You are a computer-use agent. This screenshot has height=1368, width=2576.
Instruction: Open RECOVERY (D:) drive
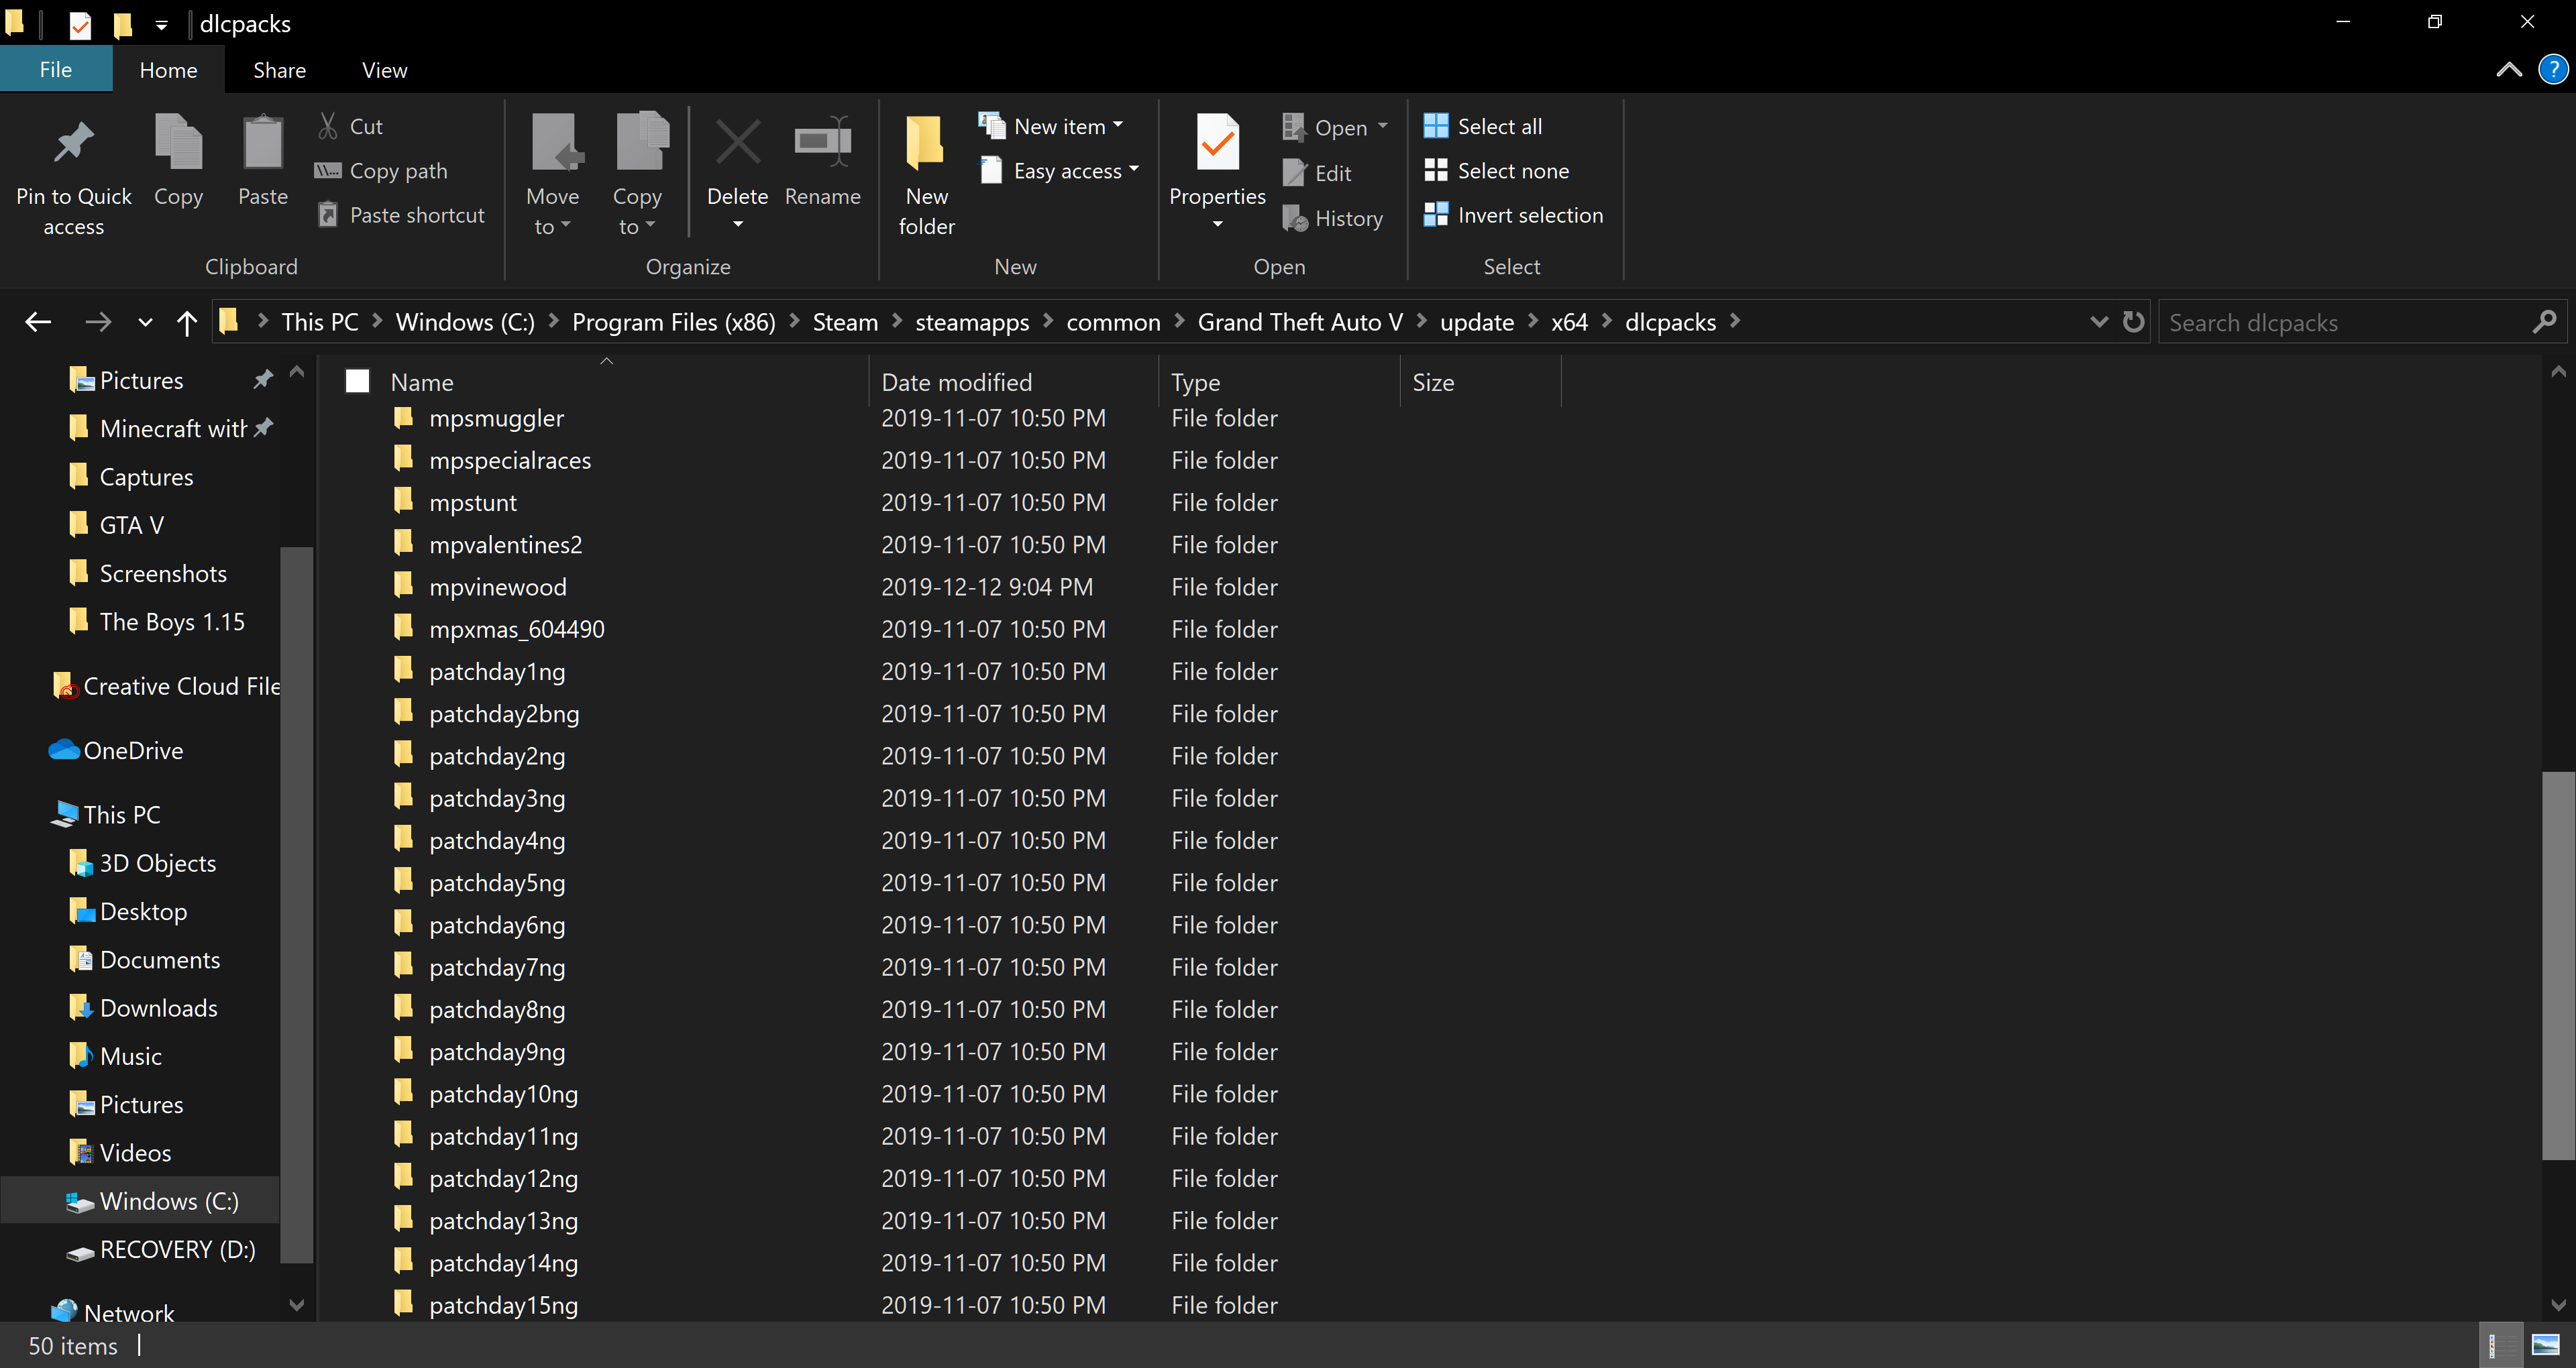[x=161, y=1249]
